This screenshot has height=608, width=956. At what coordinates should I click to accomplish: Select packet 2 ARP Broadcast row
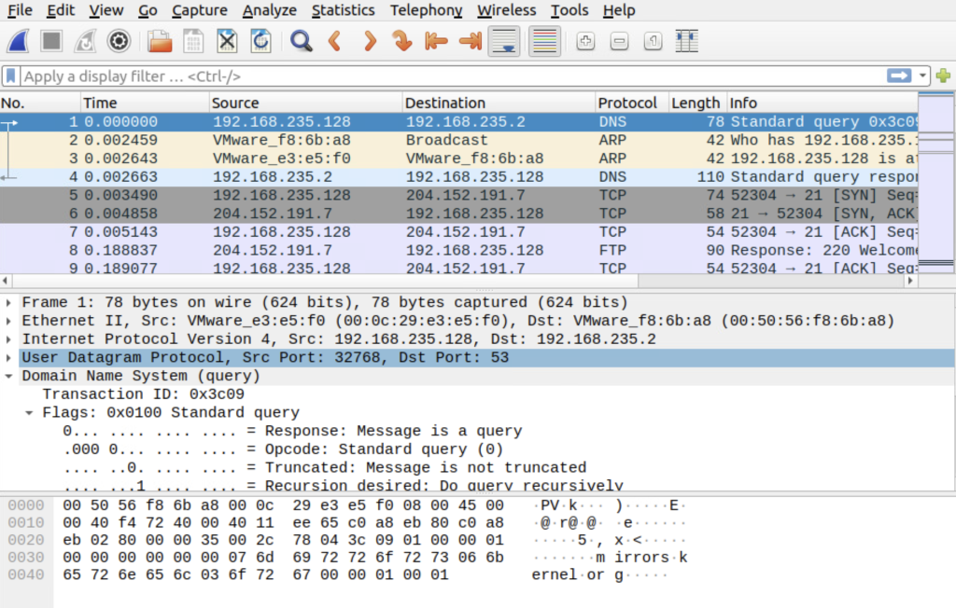(x=458, y=140)
